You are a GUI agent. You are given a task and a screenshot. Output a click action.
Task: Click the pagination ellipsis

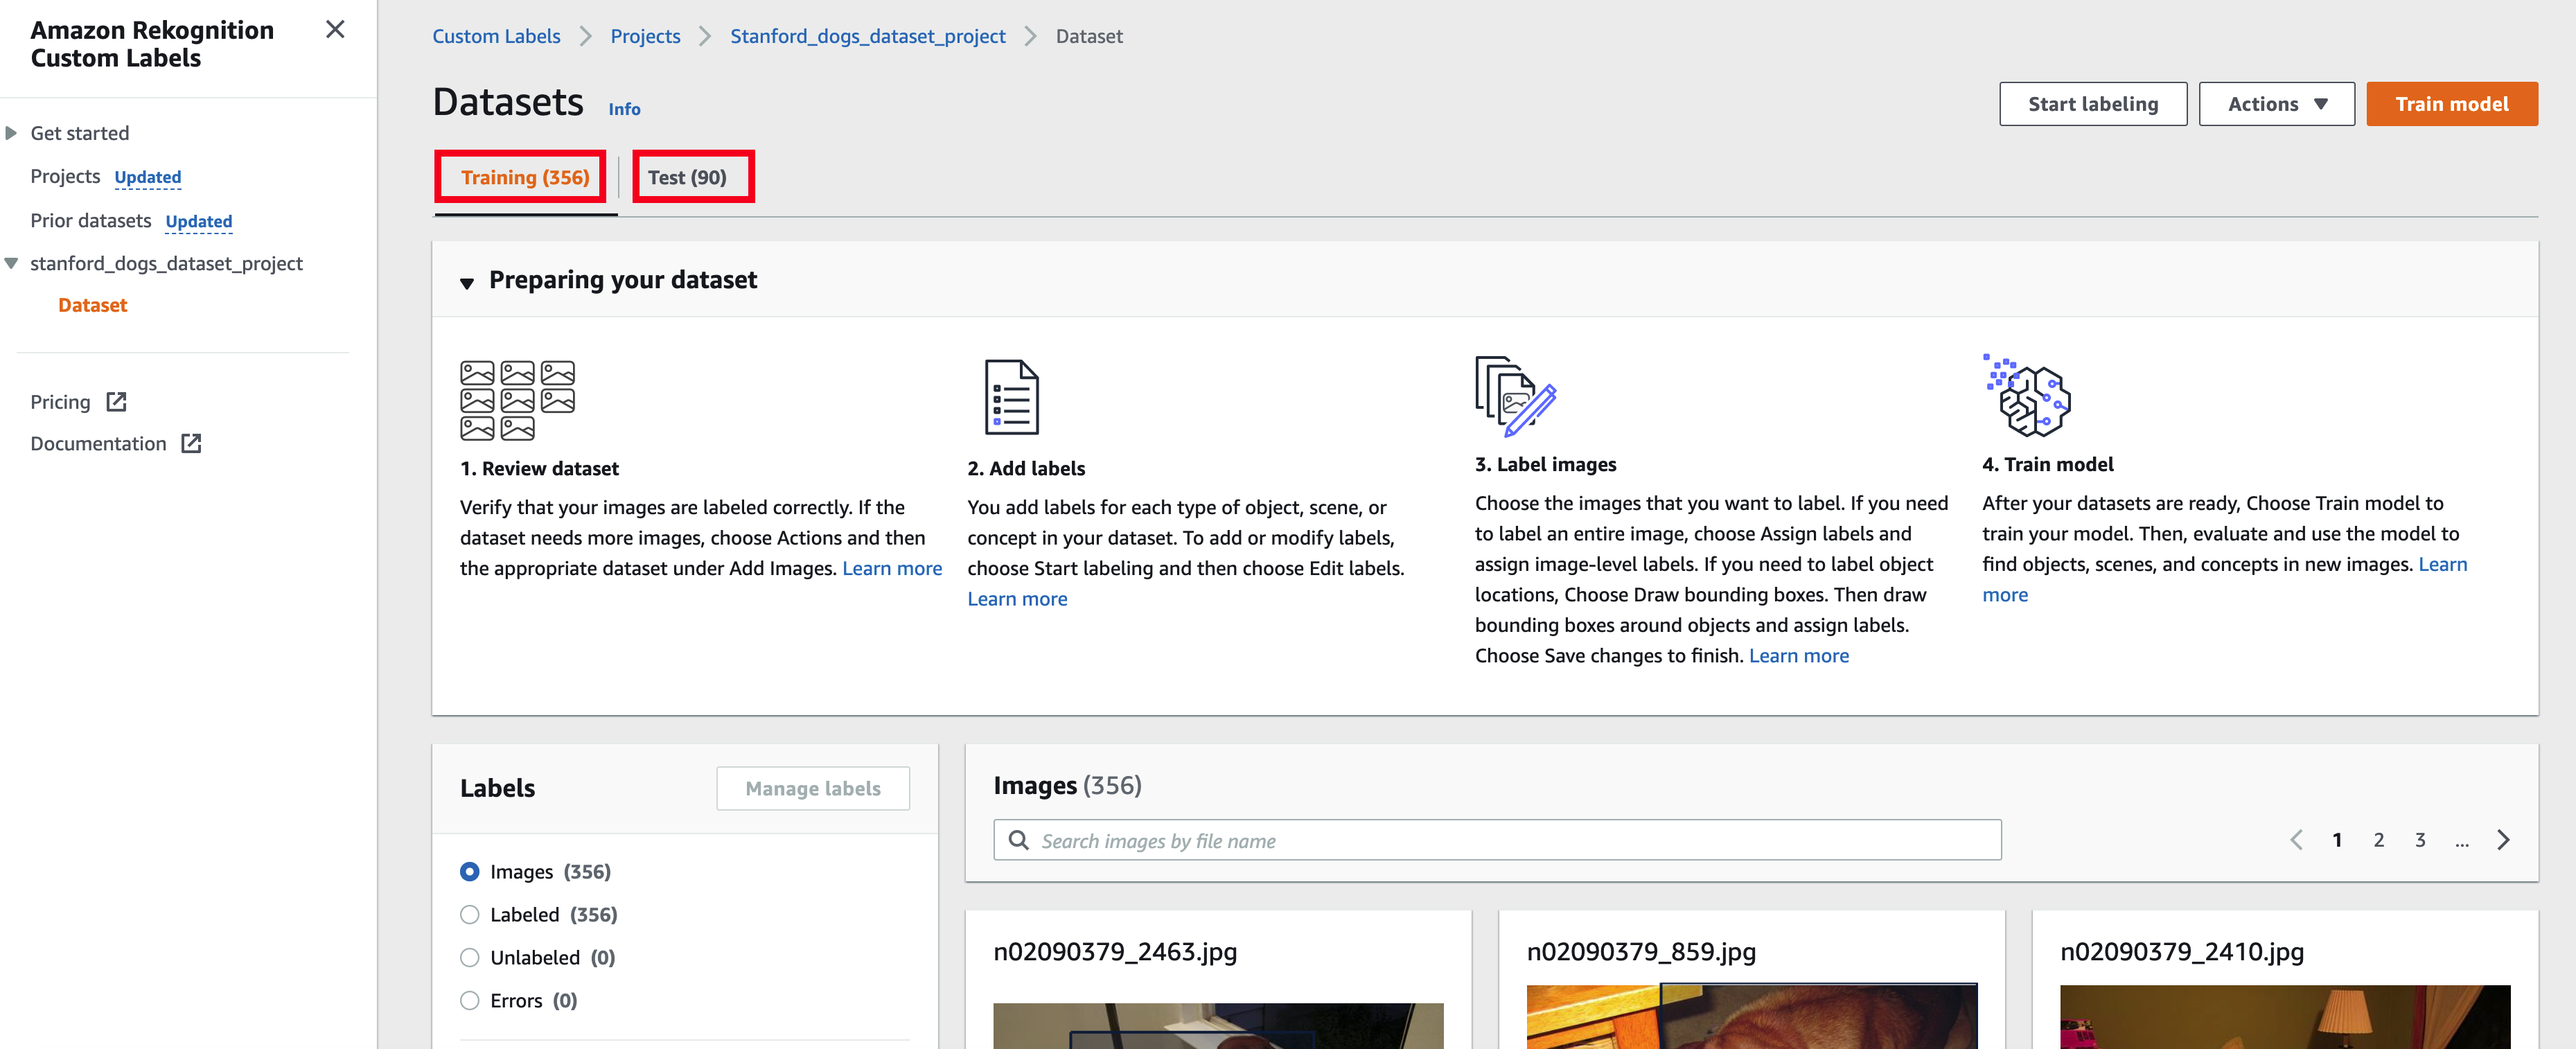(x=2461, y=843)
